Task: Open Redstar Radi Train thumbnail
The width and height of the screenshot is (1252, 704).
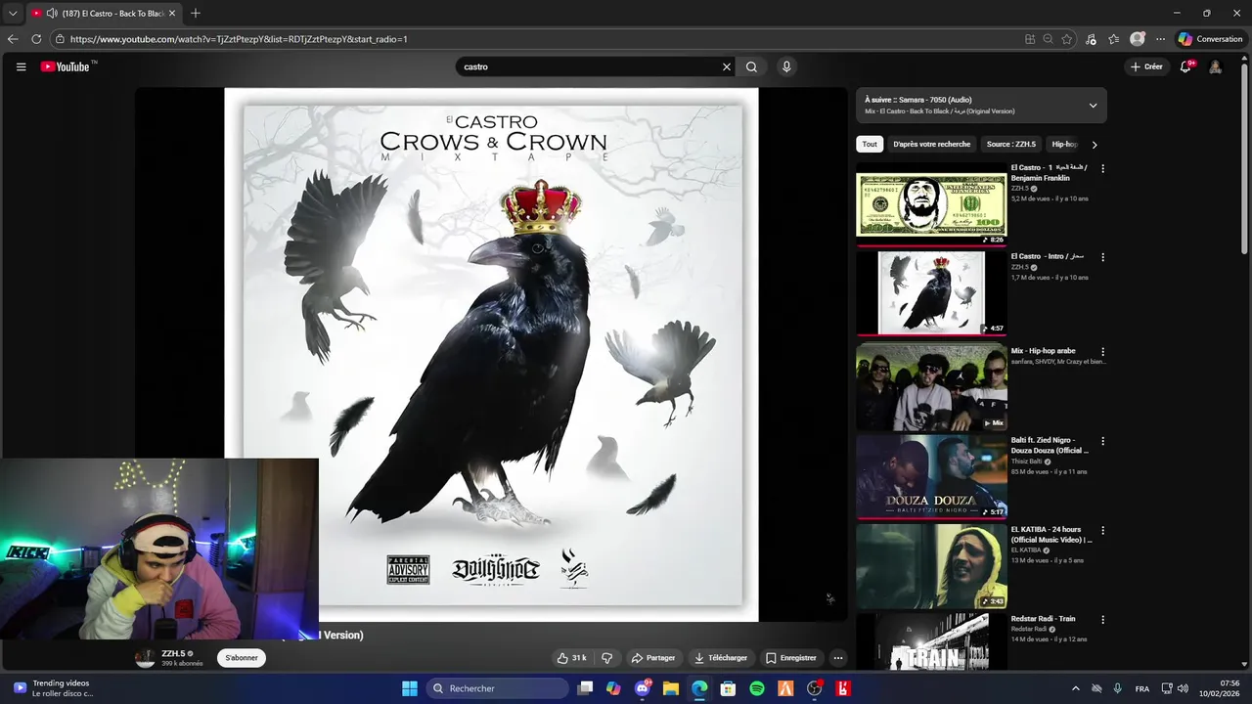Action: [x=931, y=641]
